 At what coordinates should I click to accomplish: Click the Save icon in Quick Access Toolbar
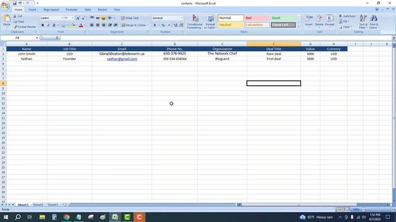(x=15, y=3)
